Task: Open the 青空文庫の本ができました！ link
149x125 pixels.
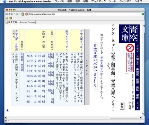Action: [x=95, y=67]
